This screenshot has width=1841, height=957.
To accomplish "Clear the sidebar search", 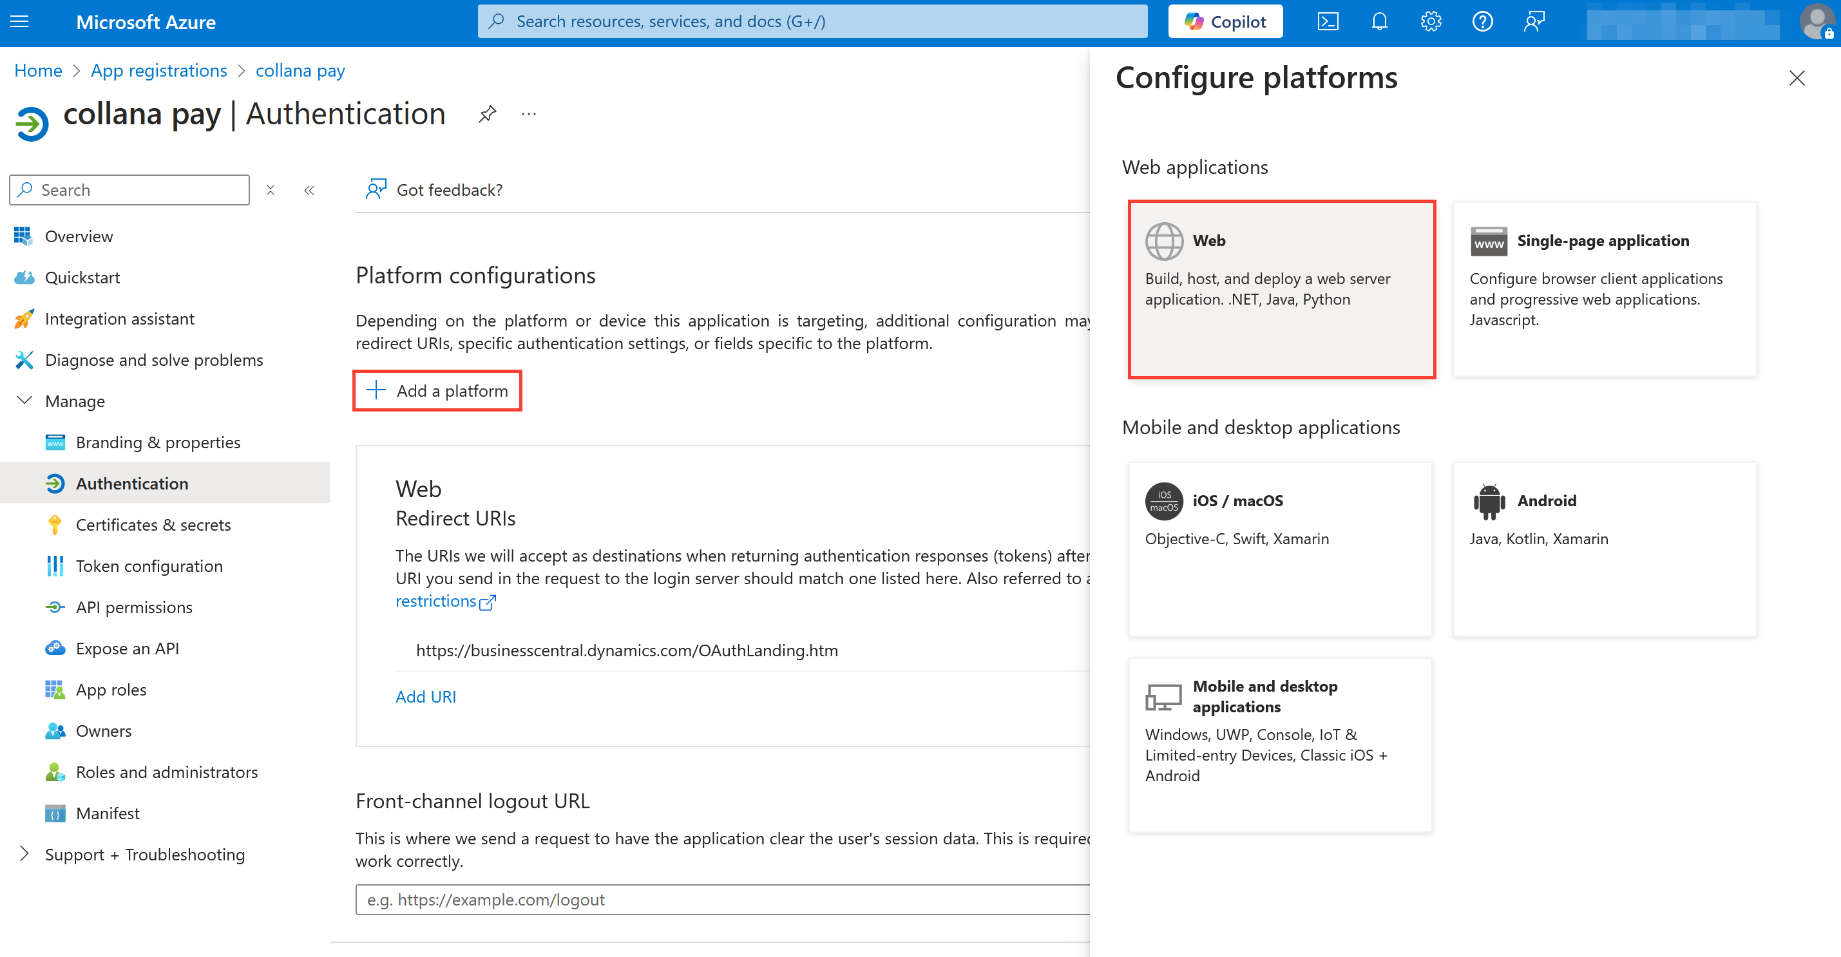I will [x=270, y=189].
